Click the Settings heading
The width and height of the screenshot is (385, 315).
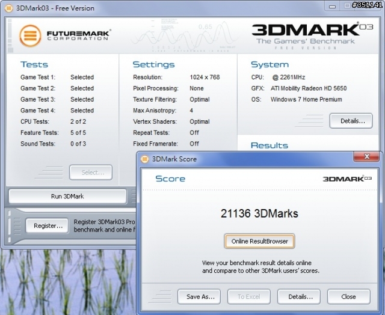click(x=153, y=64)
